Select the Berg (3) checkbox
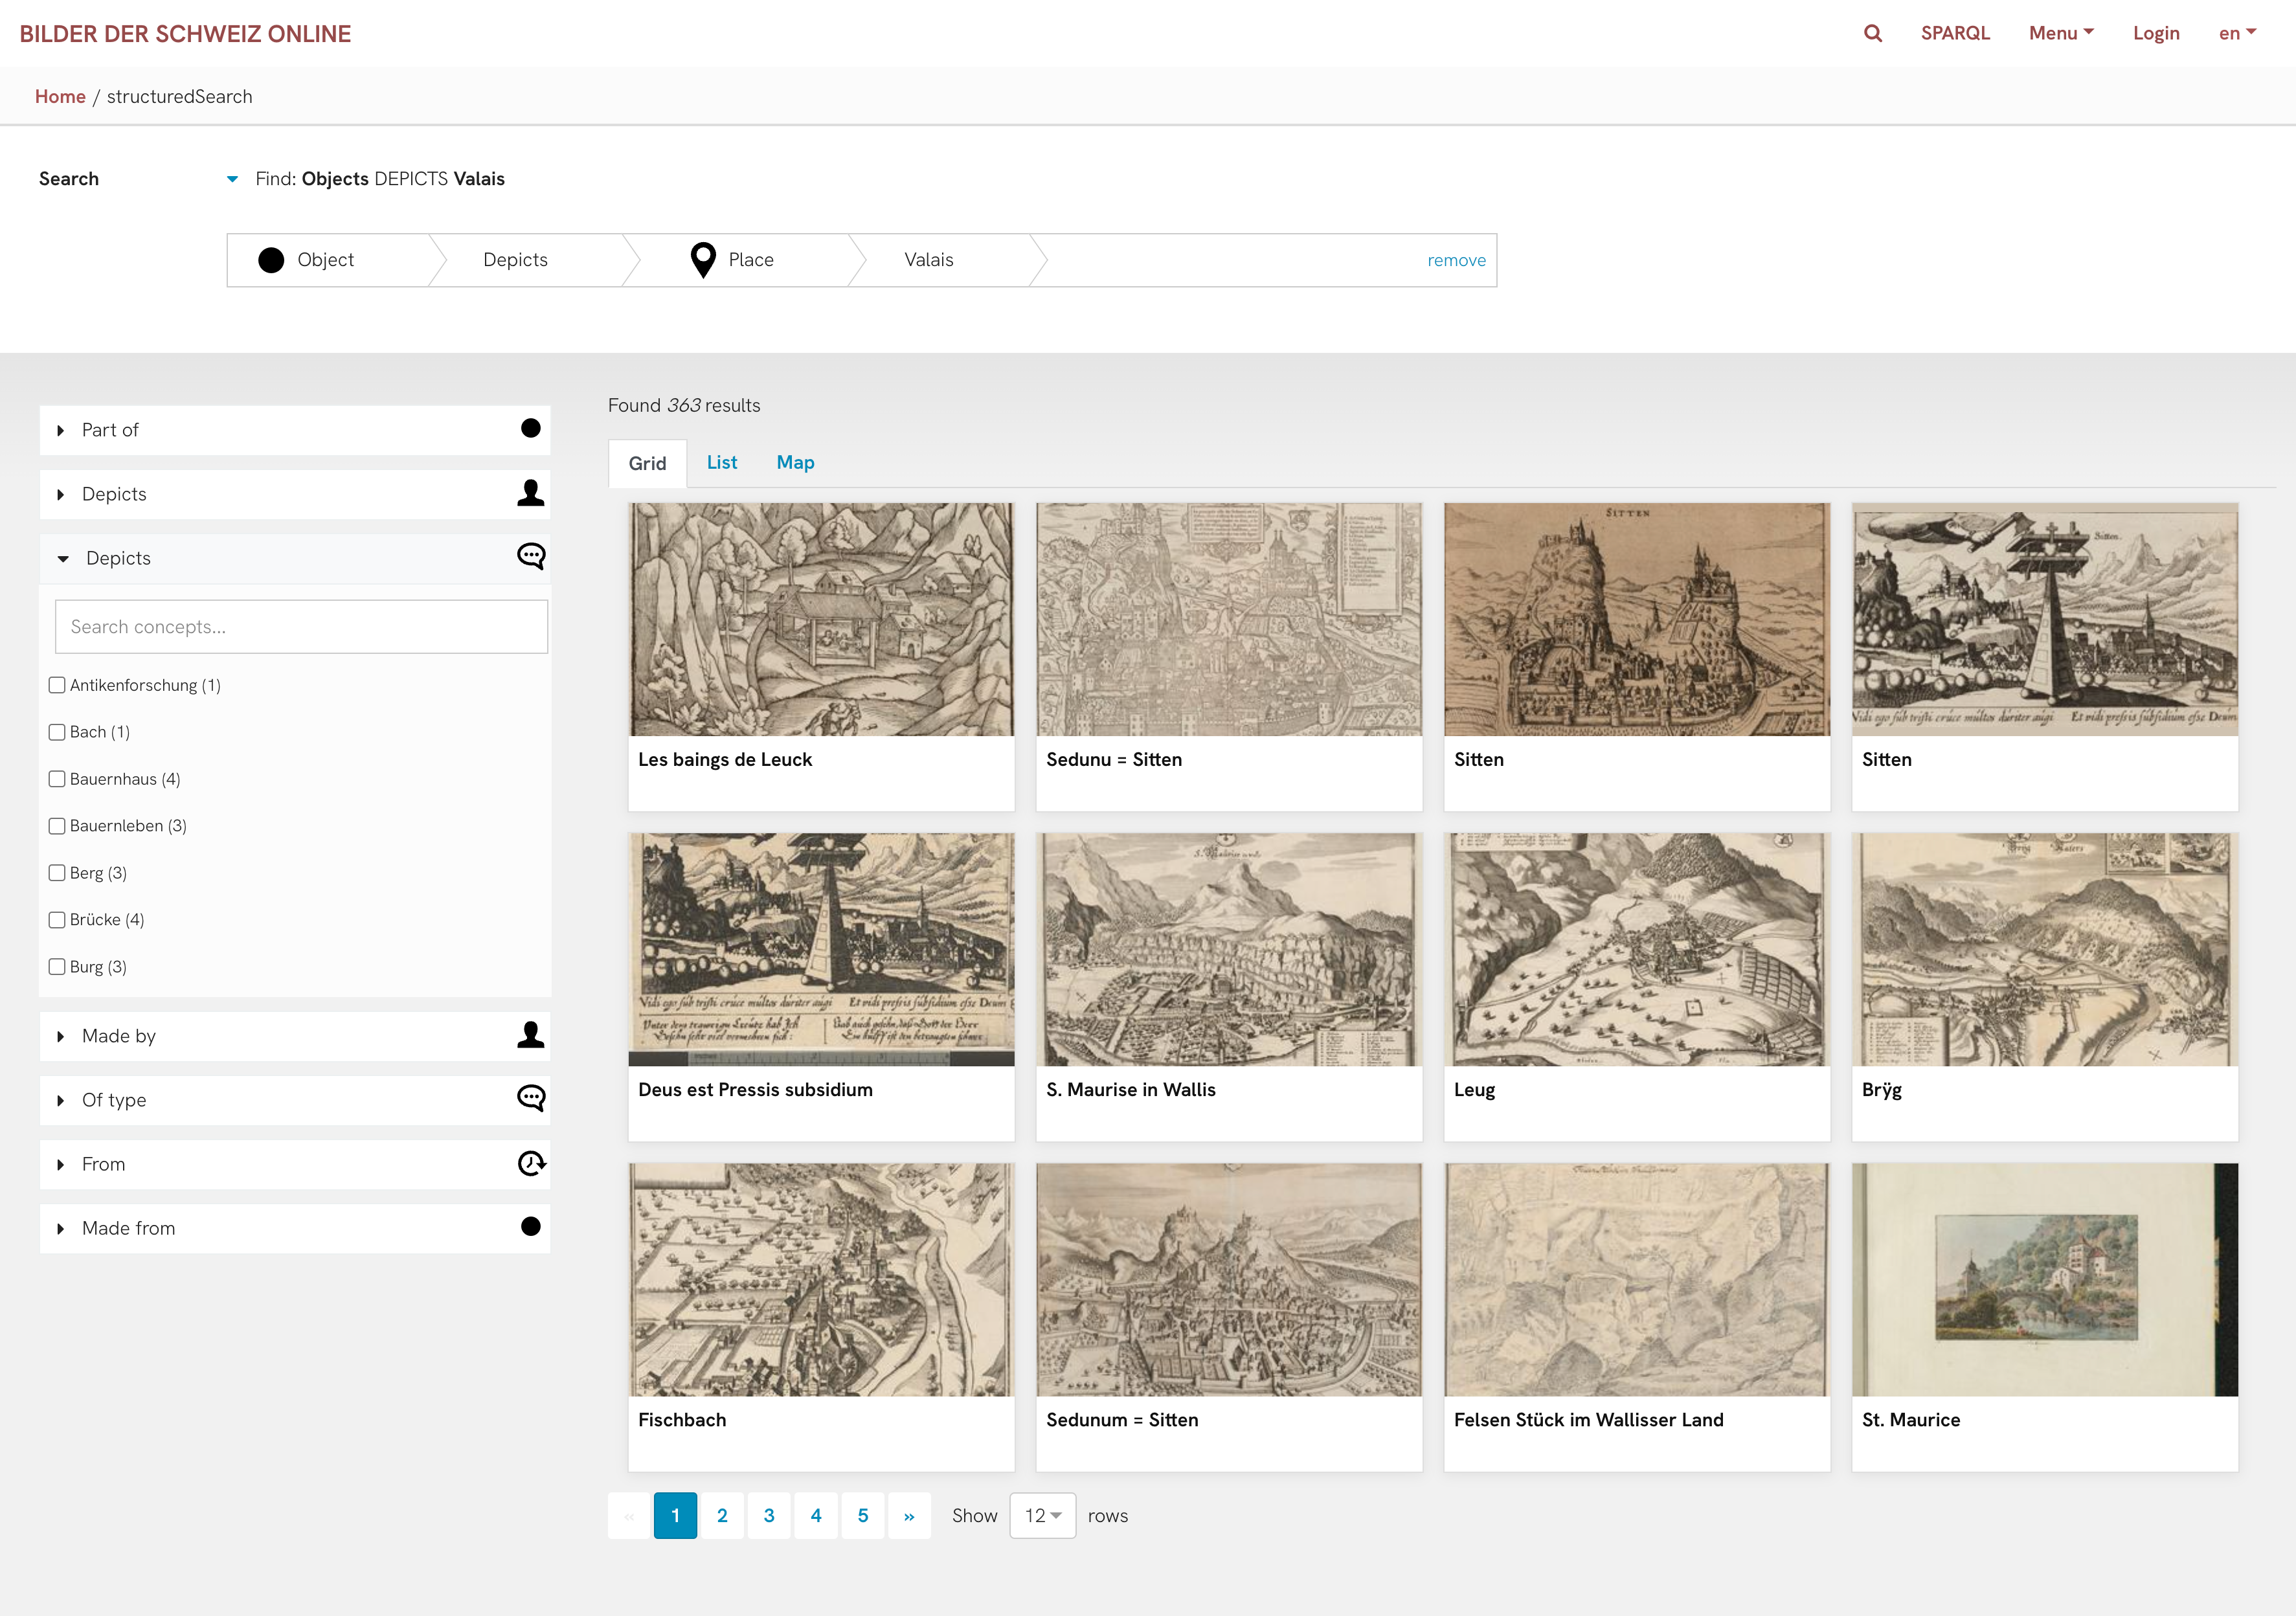The image size is (2296, 1616). (57, 873)
